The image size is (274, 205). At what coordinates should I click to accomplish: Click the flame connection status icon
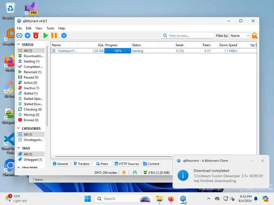pos(124,173)
